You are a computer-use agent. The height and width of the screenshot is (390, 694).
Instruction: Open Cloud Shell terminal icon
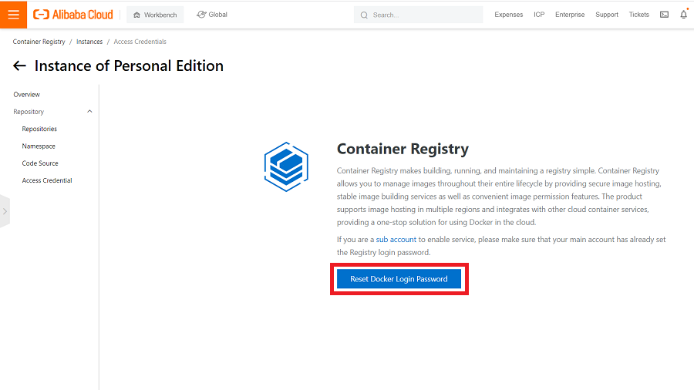(x=664, y=15)
